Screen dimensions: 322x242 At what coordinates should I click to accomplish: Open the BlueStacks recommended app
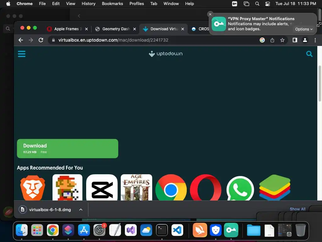click(275, 187)
